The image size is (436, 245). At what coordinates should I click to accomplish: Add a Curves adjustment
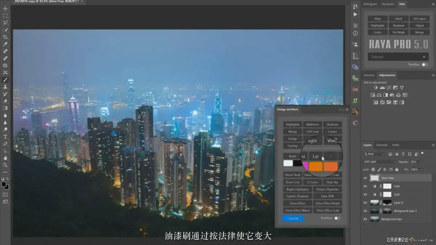tap(389, 88)
